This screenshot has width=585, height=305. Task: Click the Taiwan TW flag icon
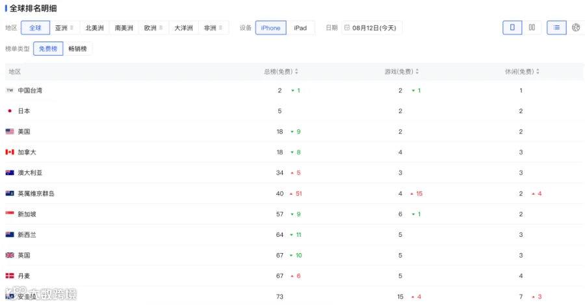(x=10, y=90)
